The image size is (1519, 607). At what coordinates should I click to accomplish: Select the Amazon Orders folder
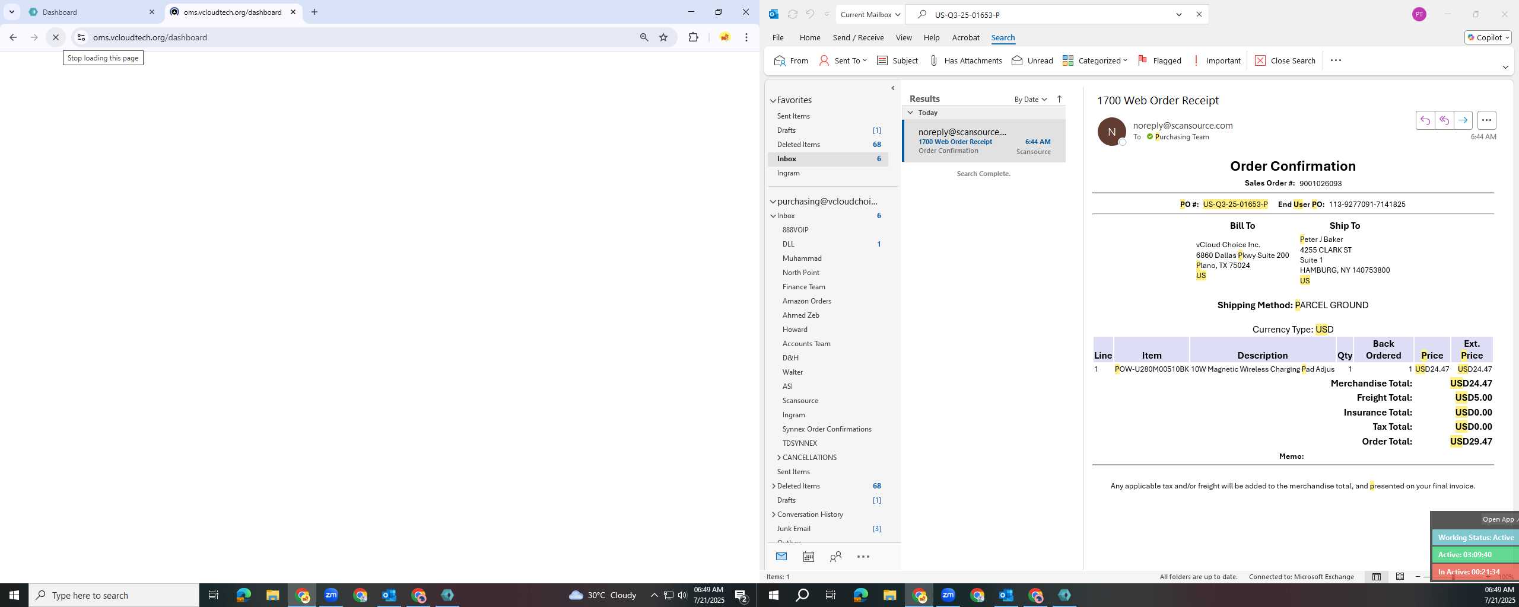pyautogui.click(x=806, y=301)
